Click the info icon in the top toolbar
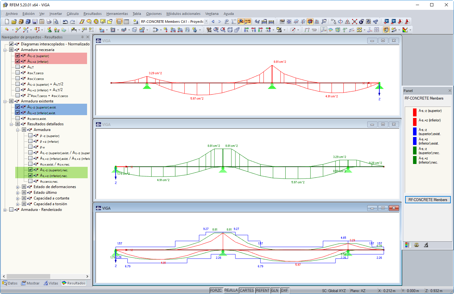The width and height of the screenshot is (454, 294). [362, 22]
